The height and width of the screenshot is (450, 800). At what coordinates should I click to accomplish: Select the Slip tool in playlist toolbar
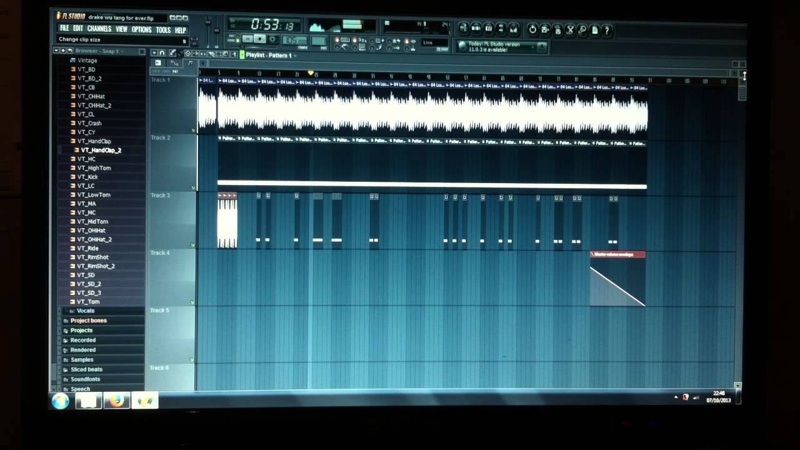point(203,54)
